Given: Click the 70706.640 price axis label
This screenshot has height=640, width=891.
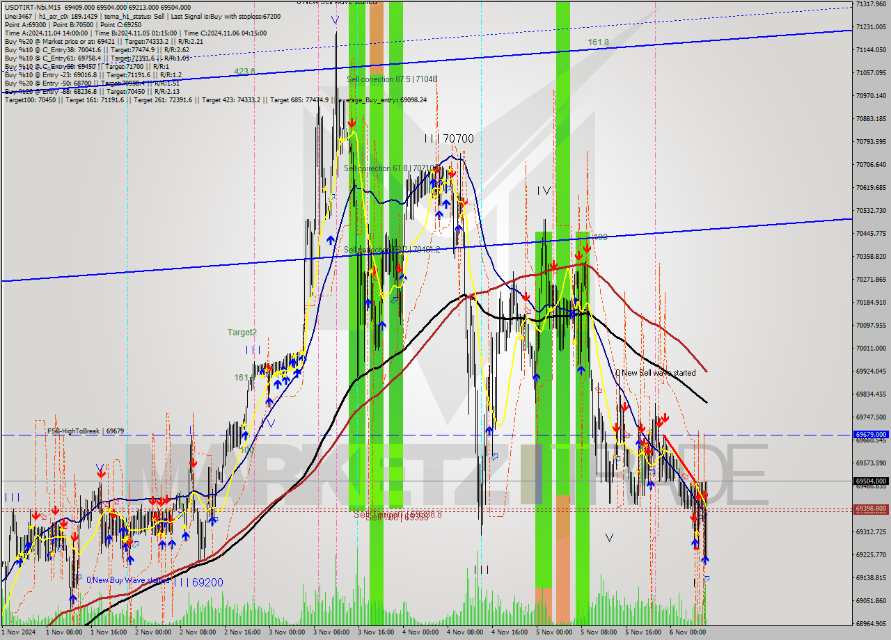Looking at the screenshot, I should [871, 165].
